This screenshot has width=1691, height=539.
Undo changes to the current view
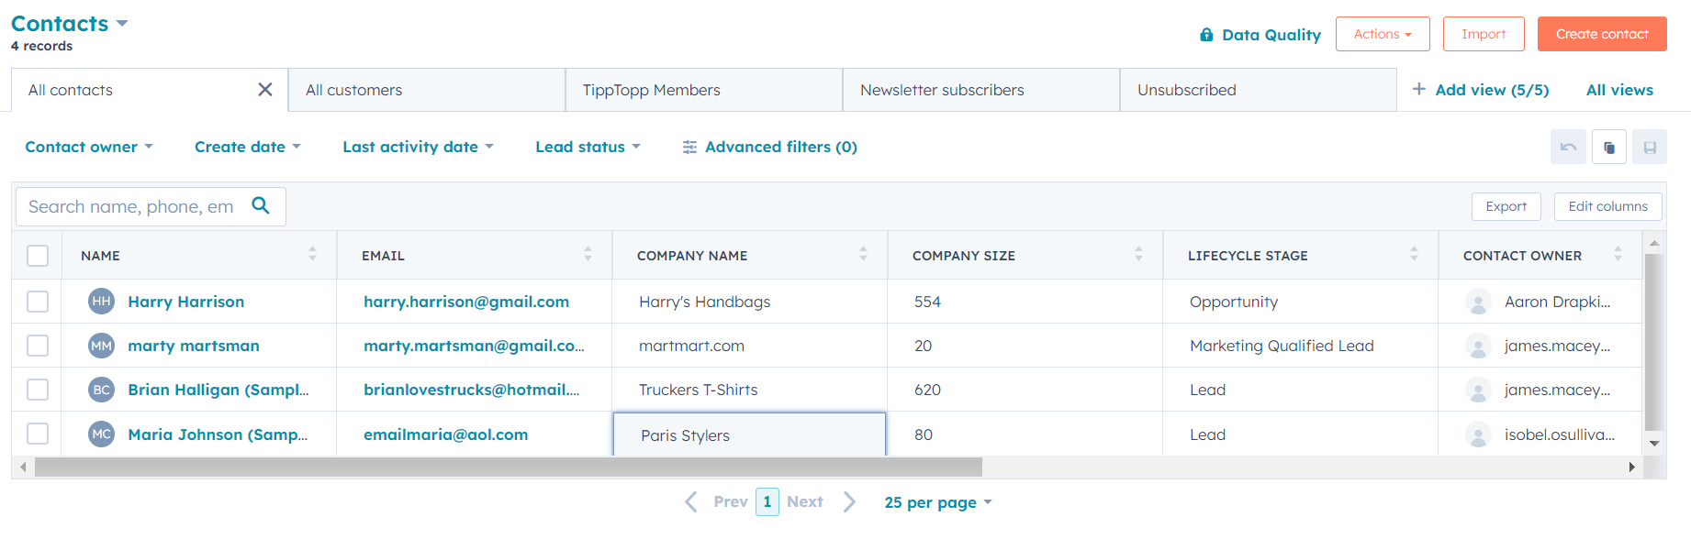(1568, 147)
